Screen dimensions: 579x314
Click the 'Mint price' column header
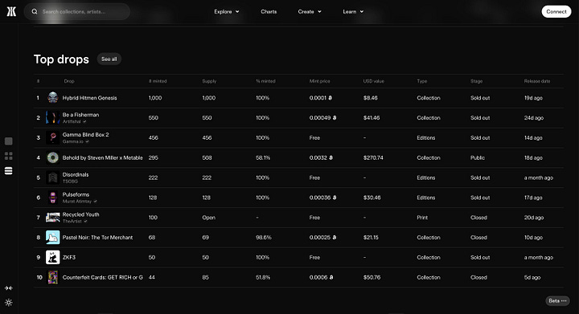coord(320,81)
